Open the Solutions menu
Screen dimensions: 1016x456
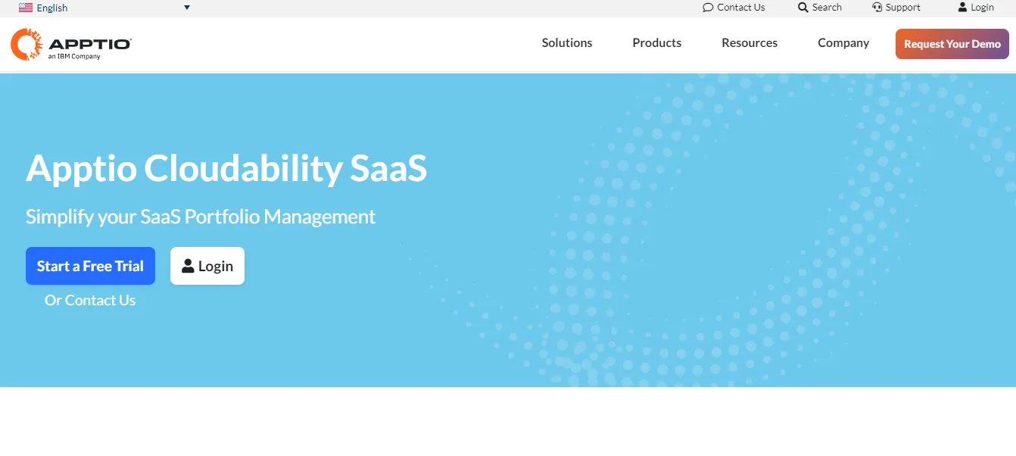pyautogui.click(x=567, y=43)
